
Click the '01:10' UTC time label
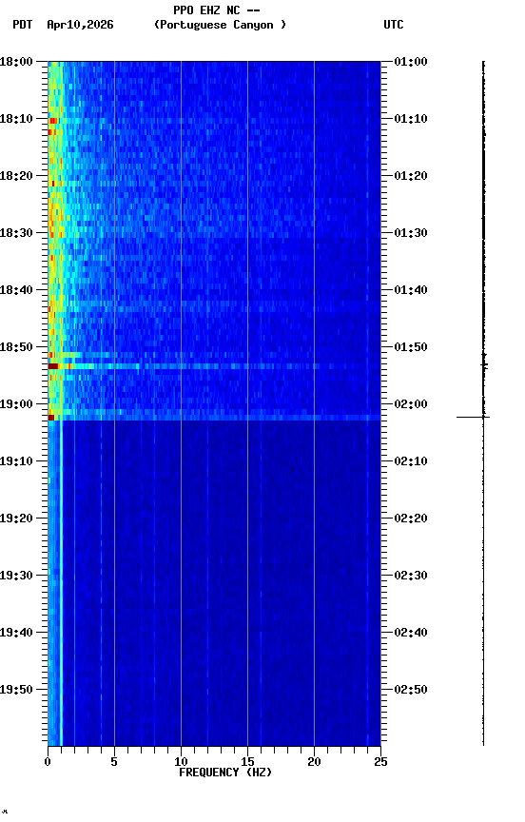(411, 119)
